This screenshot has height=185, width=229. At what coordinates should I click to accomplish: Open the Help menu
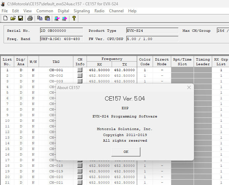(x=132, y=11)
